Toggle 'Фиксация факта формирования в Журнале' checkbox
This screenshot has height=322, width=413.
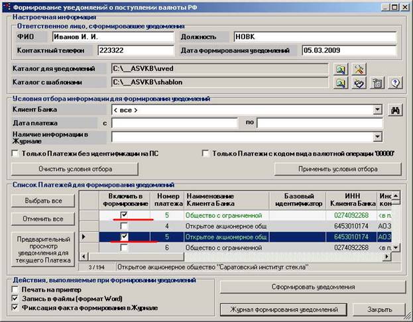[x=16, y=307]
